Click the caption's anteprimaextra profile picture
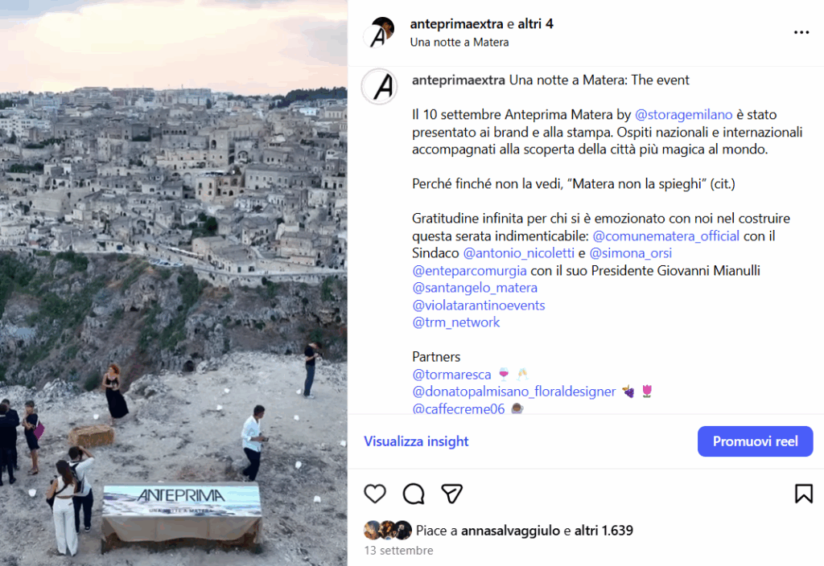Viewport: 824px width, 566px height. (380, 87)
